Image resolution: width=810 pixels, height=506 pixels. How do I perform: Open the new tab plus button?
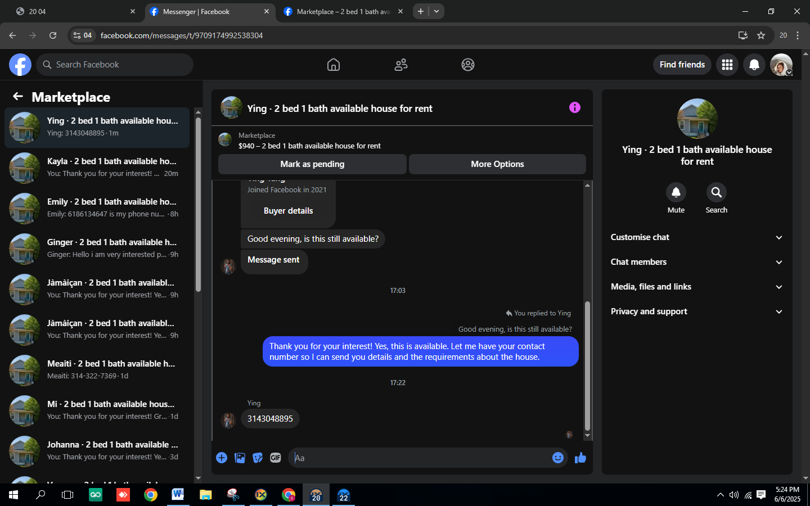coord(420,11)
